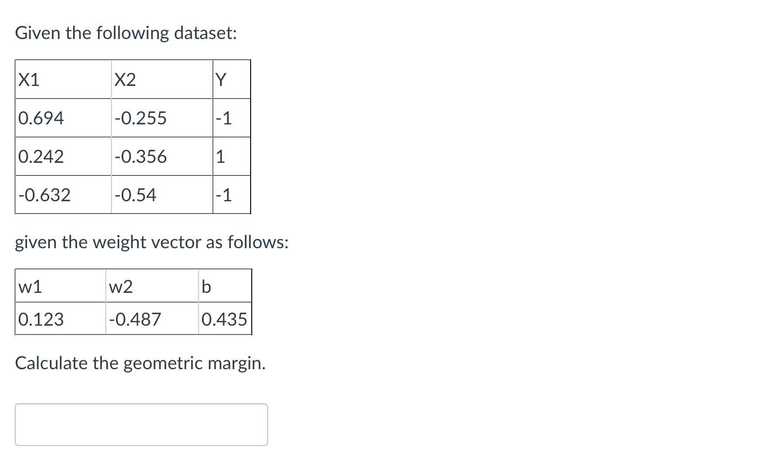The image size is (775, 467).
Task: Click the b header cell
Action: tap(225, 287)
